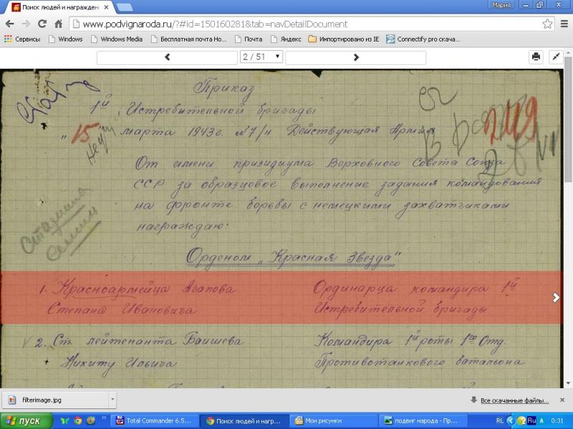Go to the browser home page
This screenshot has width=573, height=429.
point(58,24)
